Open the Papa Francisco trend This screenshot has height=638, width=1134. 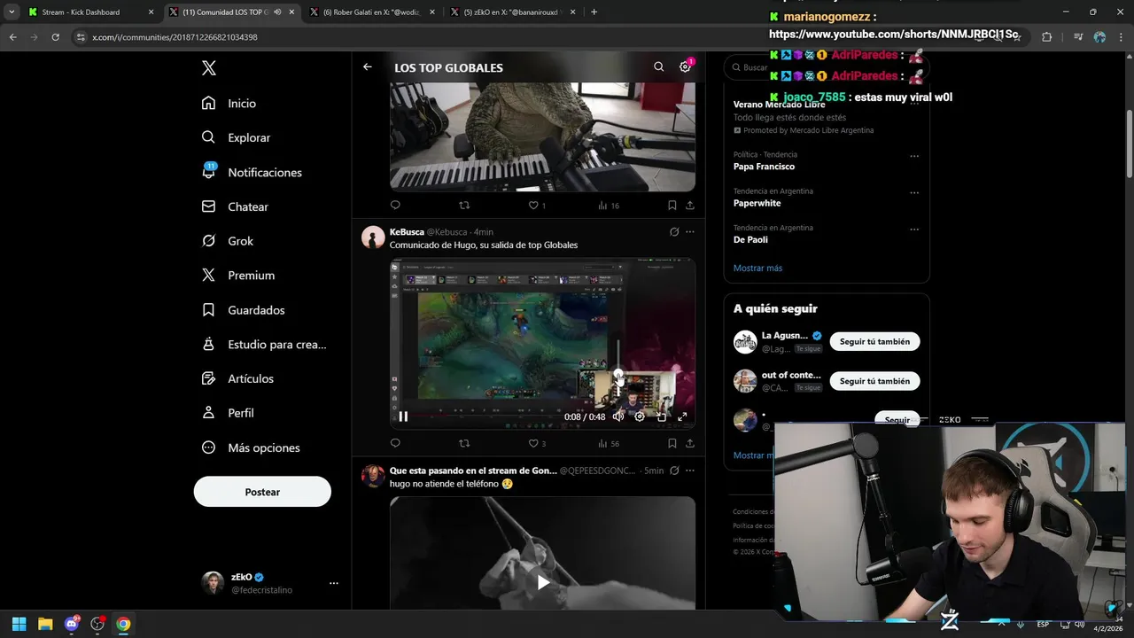point(764,167)
